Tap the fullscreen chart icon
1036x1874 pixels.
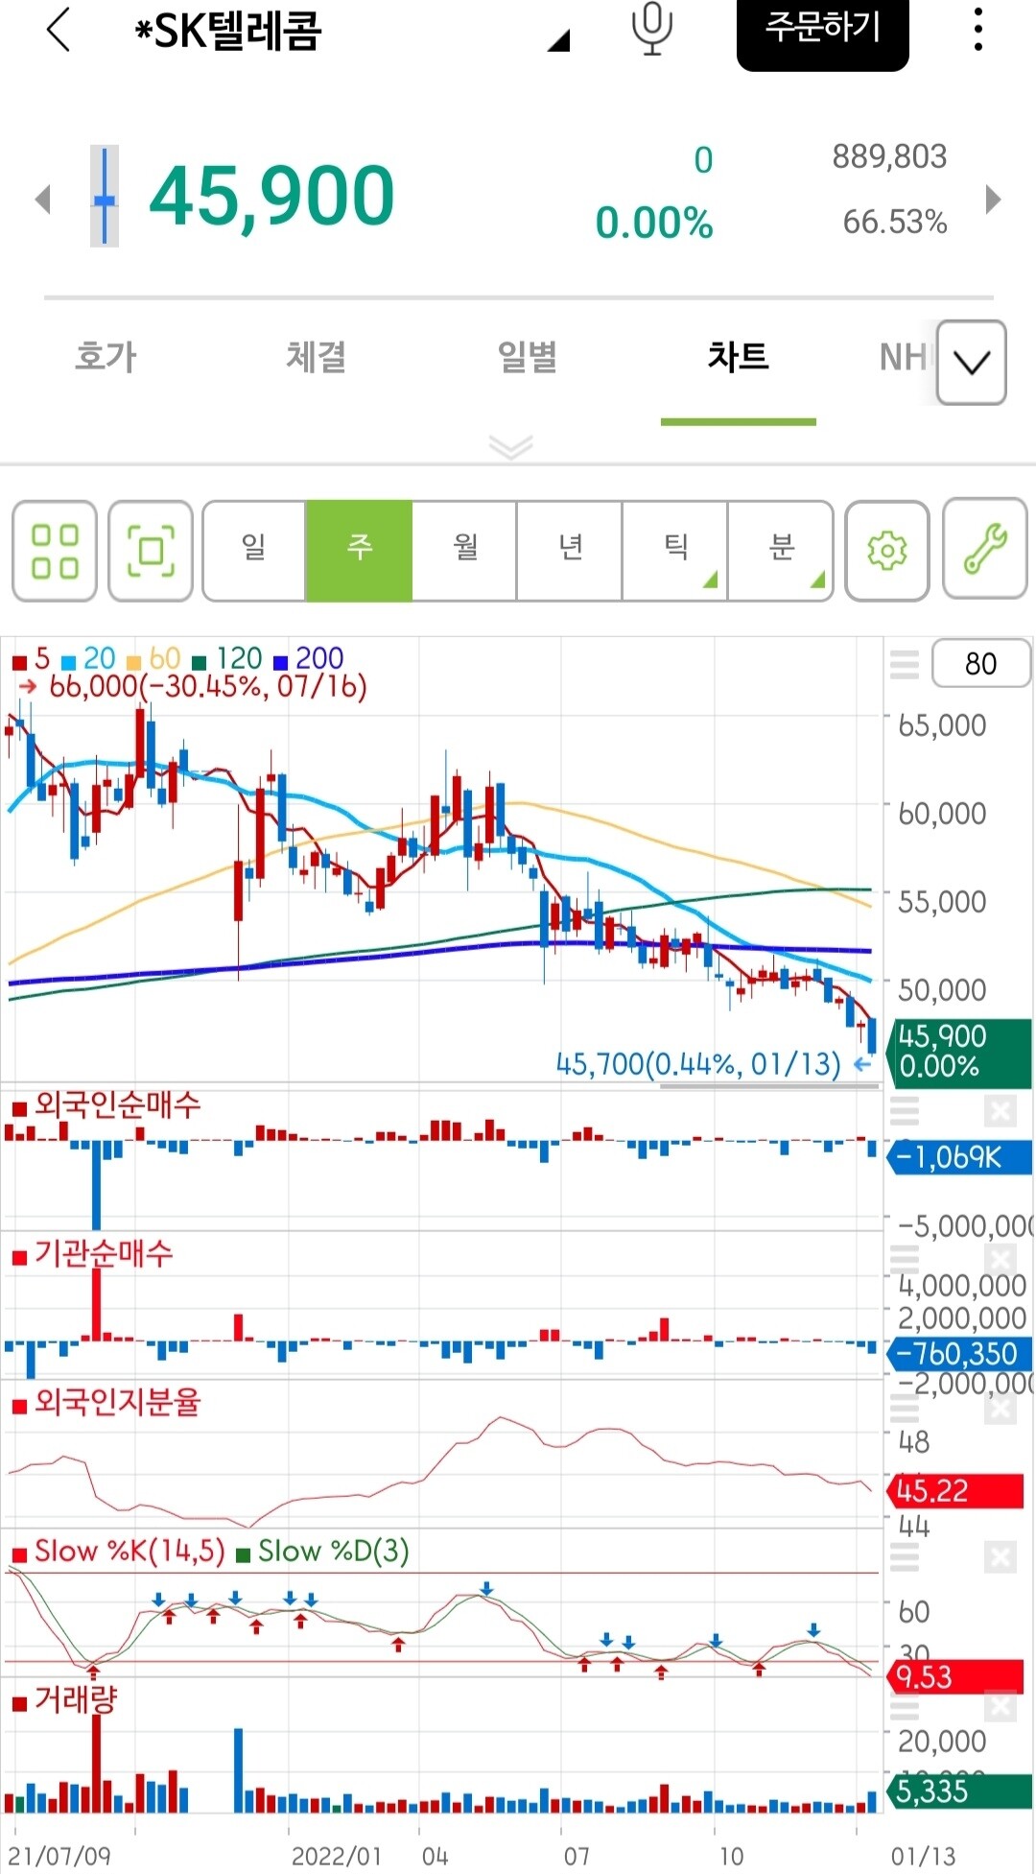(x=151, y=551)
